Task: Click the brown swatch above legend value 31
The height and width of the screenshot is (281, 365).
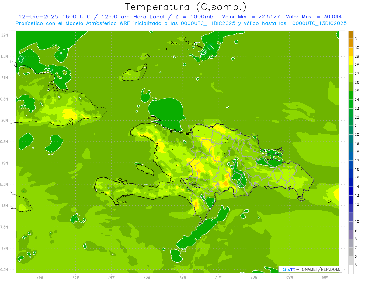Action: point(351,35)
